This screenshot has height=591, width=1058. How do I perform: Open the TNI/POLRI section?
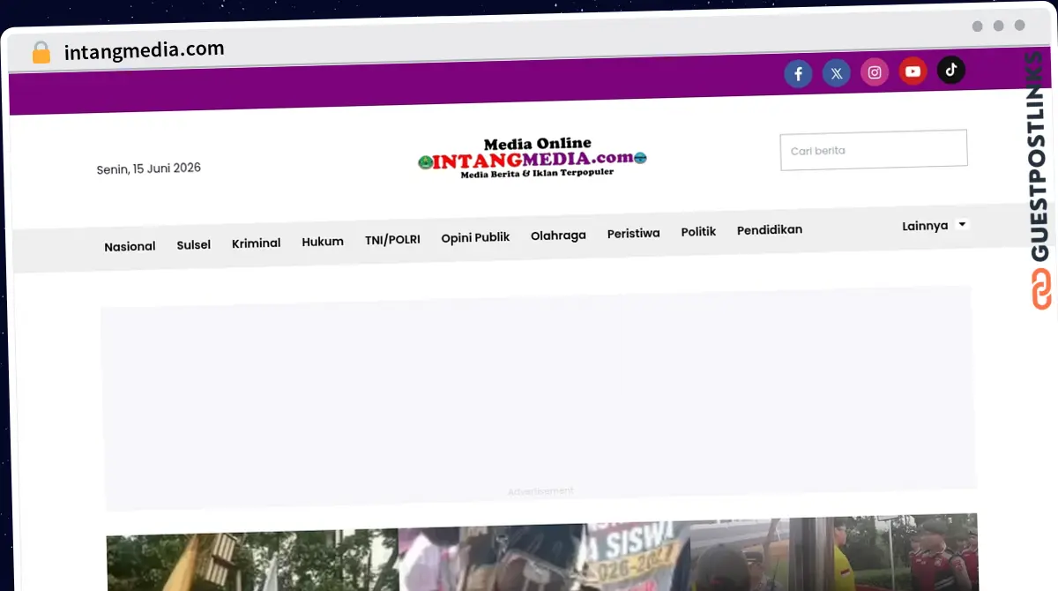tap(392, 239)
